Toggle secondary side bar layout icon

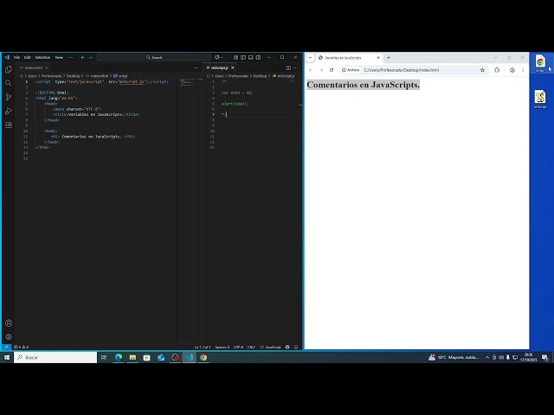coord(258,57)
